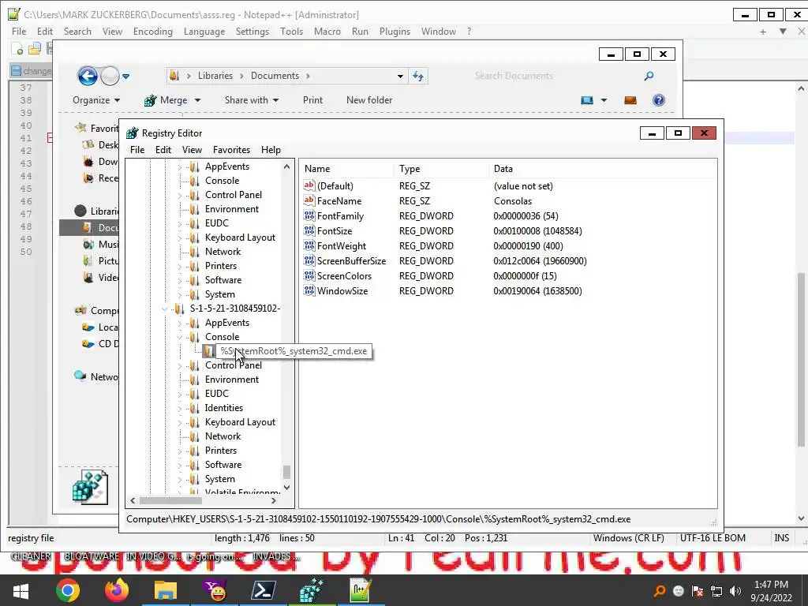Click the FontSize DWORD value icon
The height and width of the screenshot is (606, 808).
coord(309,231)
